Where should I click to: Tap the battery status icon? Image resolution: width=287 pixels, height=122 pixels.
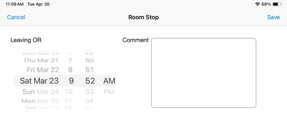[277, 4]
